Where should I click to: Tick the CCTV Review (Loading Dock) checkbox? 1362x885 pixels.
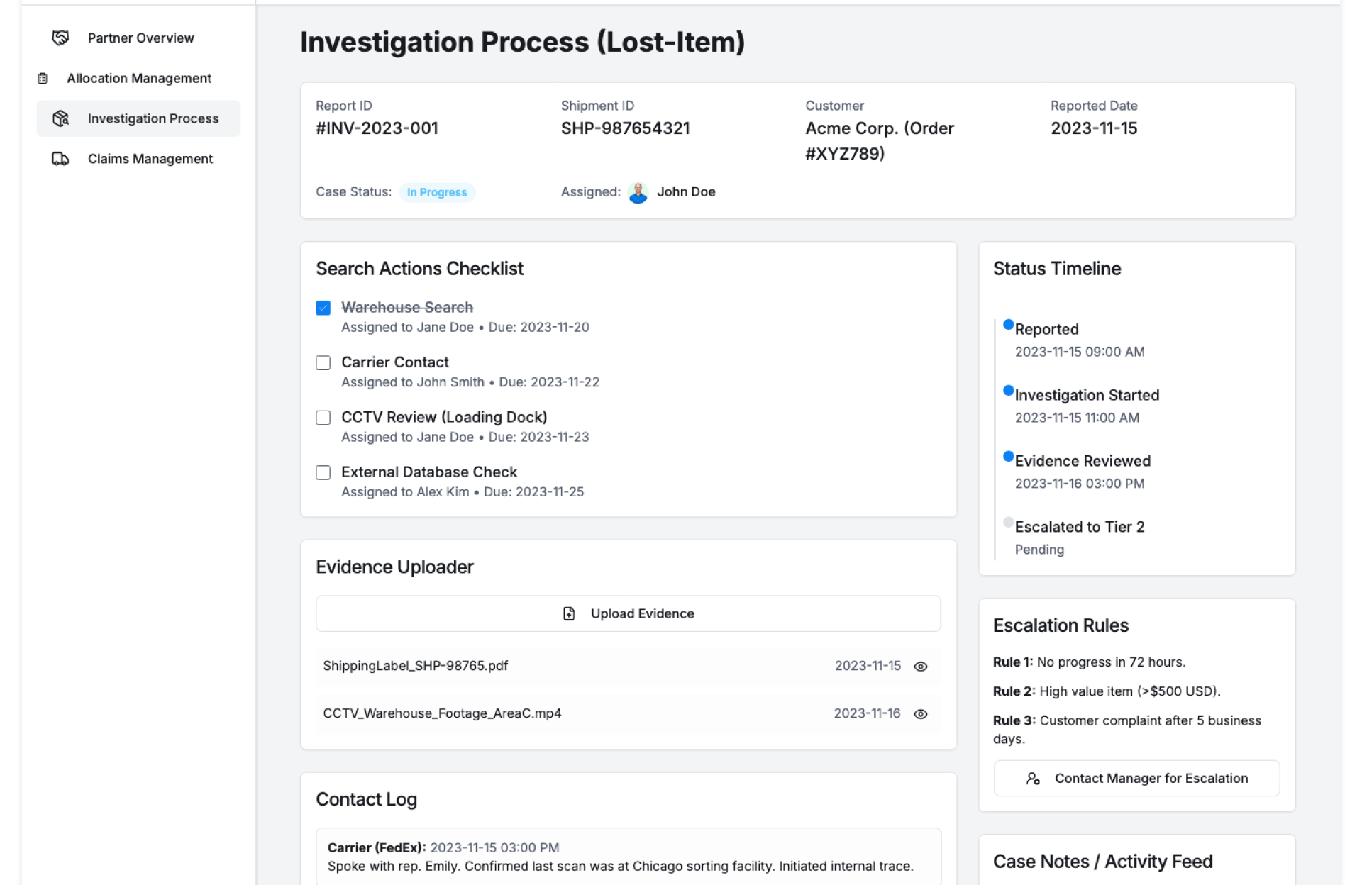point(323,418)
